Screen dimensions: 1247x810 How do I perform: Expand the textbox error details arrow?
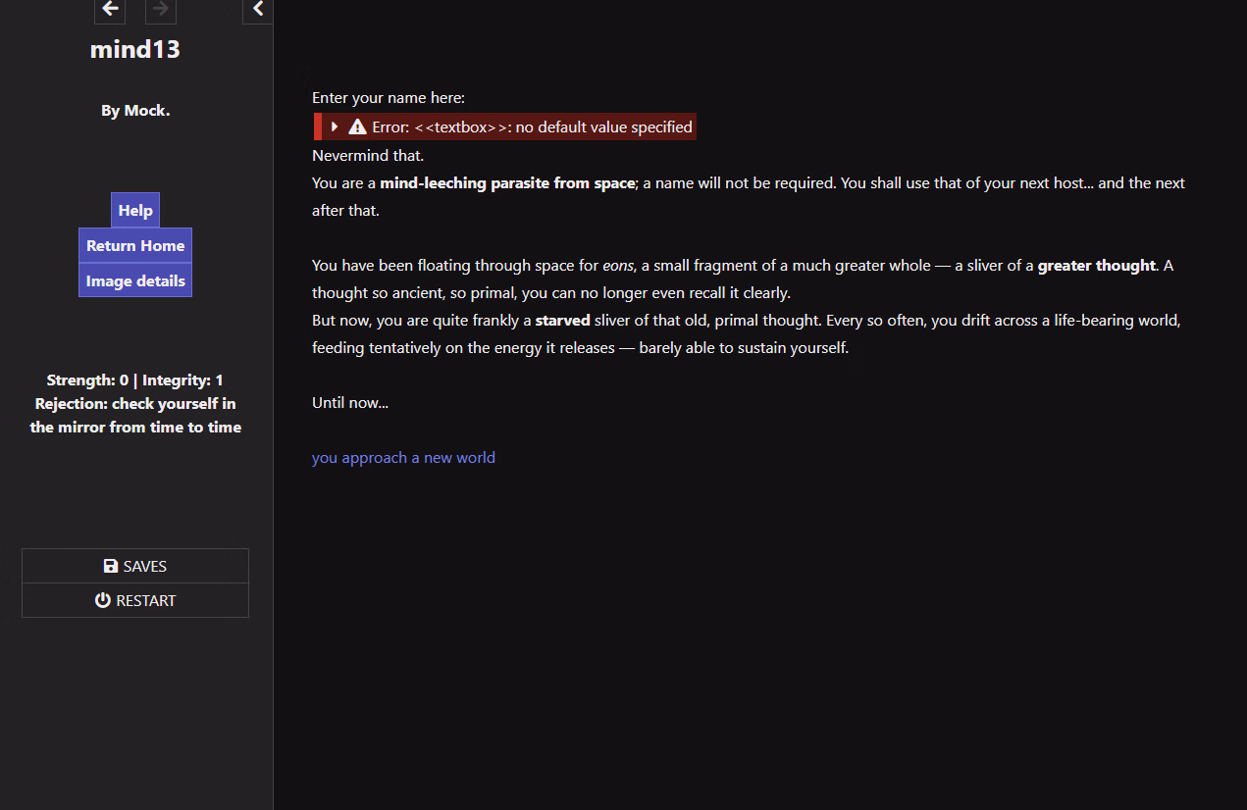pos(335,127)
